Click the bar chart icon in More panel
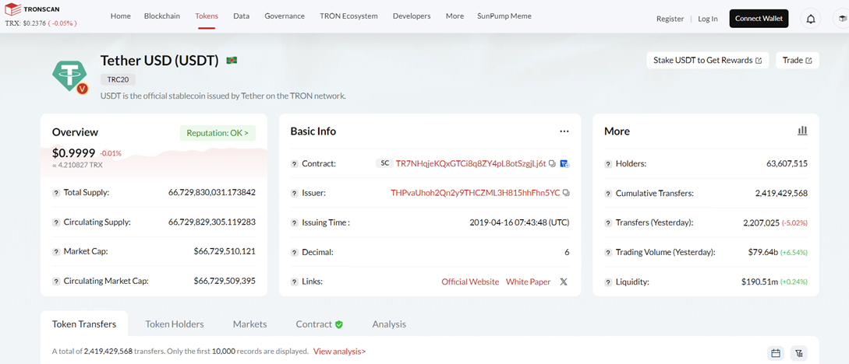 tap(802, 131)
